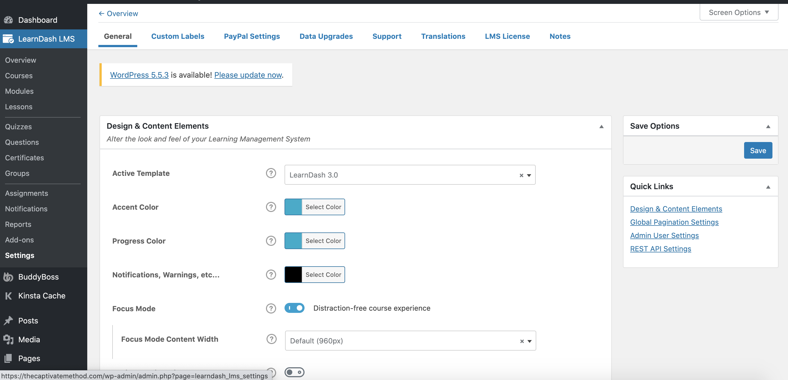The image size is (788, 380).
Task: Open the Focus Mode Content Width dropdown
Action: [410, 341]
